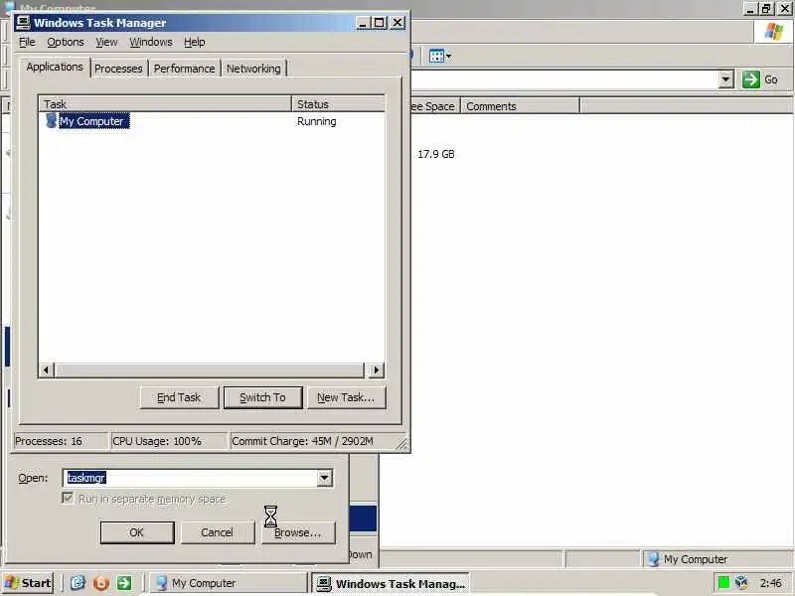The image size is (795, 596).
Task: Click the Open field containing taskmgr
Action: point(191,478)
